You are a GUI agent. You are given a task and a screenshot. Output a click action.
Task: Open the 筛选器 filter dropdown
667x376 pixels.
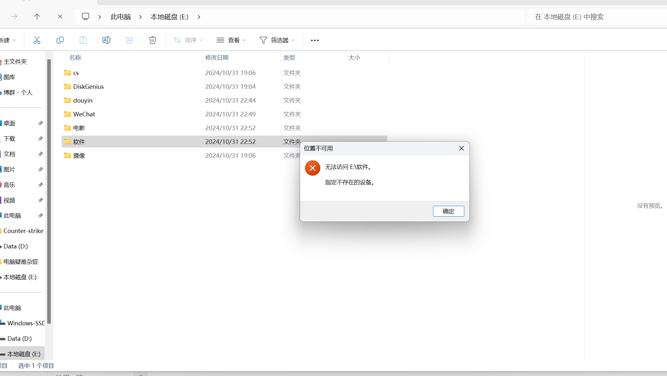pyautogui.click(x=277, y=40)
